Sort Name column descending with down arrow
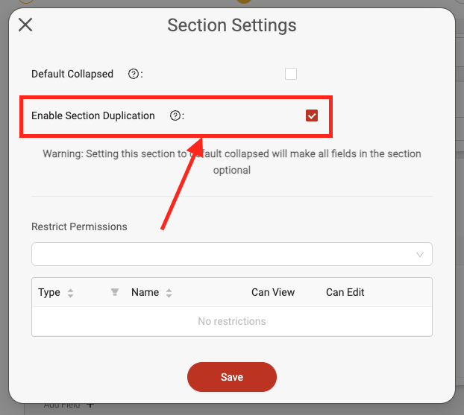The width and height of the screenshot is (464, 415). point(169,295)
